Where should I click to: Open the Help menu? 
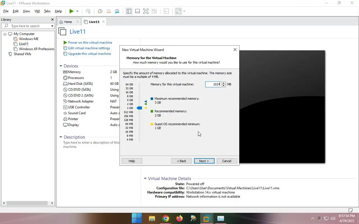58,11
